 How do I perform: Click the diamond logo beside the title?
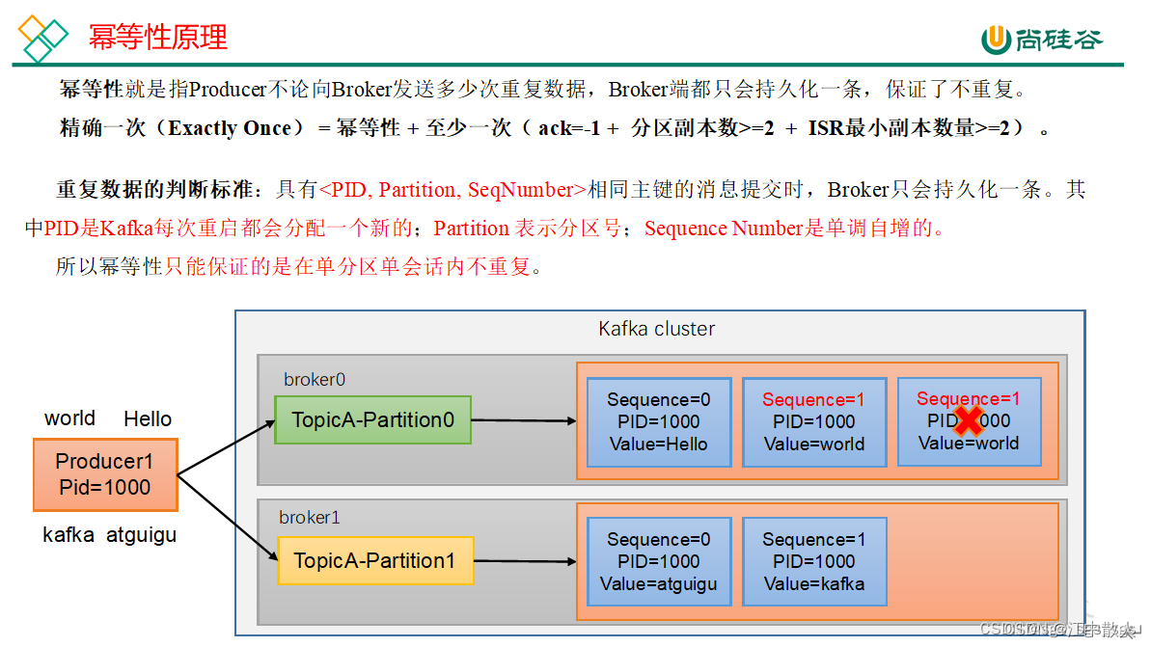pos(42,37)
